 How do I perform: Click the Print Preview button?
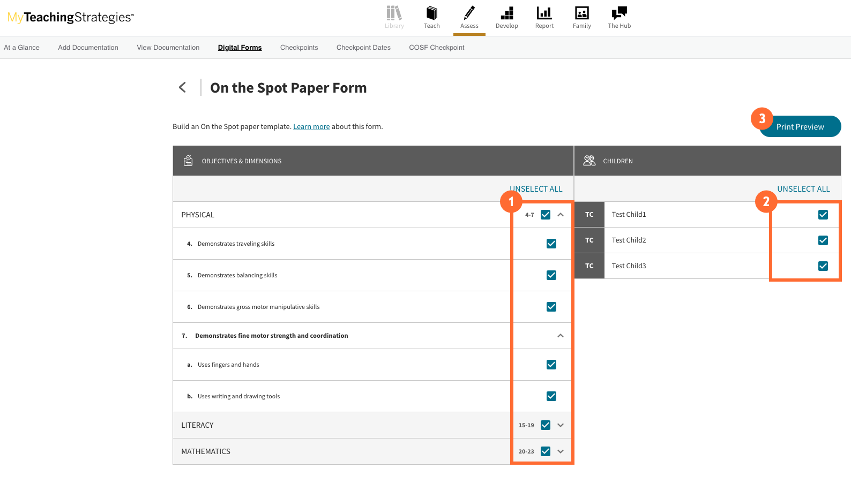[x=800, y=127]
